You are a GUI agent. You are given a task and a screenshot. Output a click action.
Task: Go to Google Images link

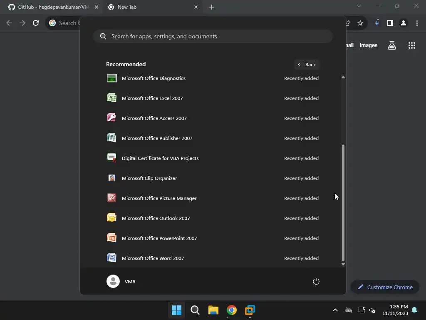pos(369,45)
